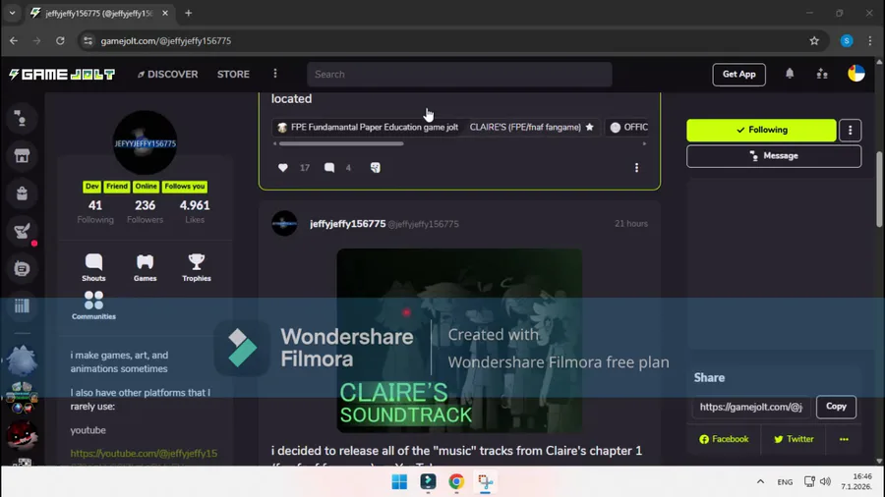This screenshot has height=497, width=885.
Task: Open the YouTube channel link
Action: tap(144, 453)
